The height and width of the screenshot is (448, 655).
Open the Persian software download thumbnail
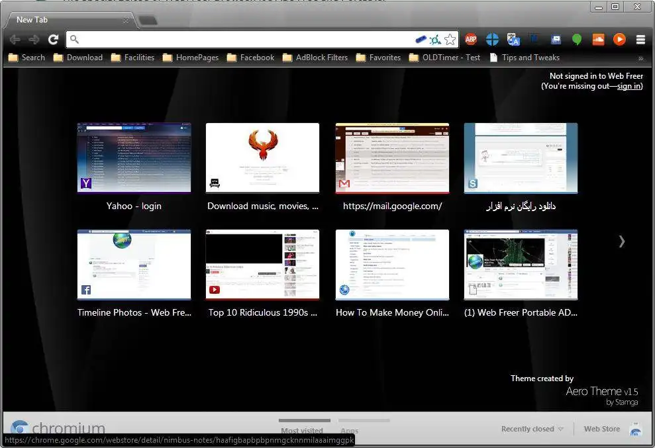[x=521, y=157]
